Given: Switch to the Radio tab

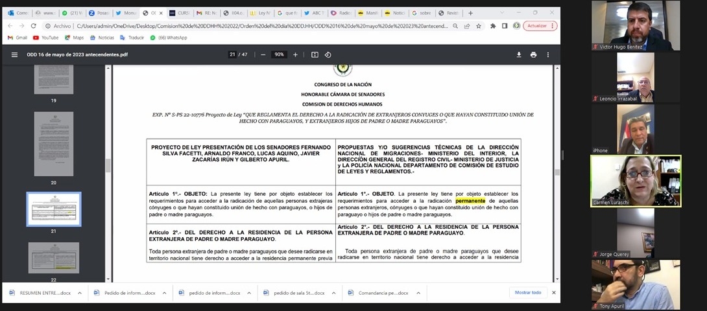Looking at the screenshot, I should (x=341, y=13).
